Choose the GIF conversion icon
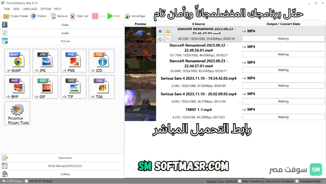This screenshot has height=184, width=326. pyautogui.click(x=45, y=87)
